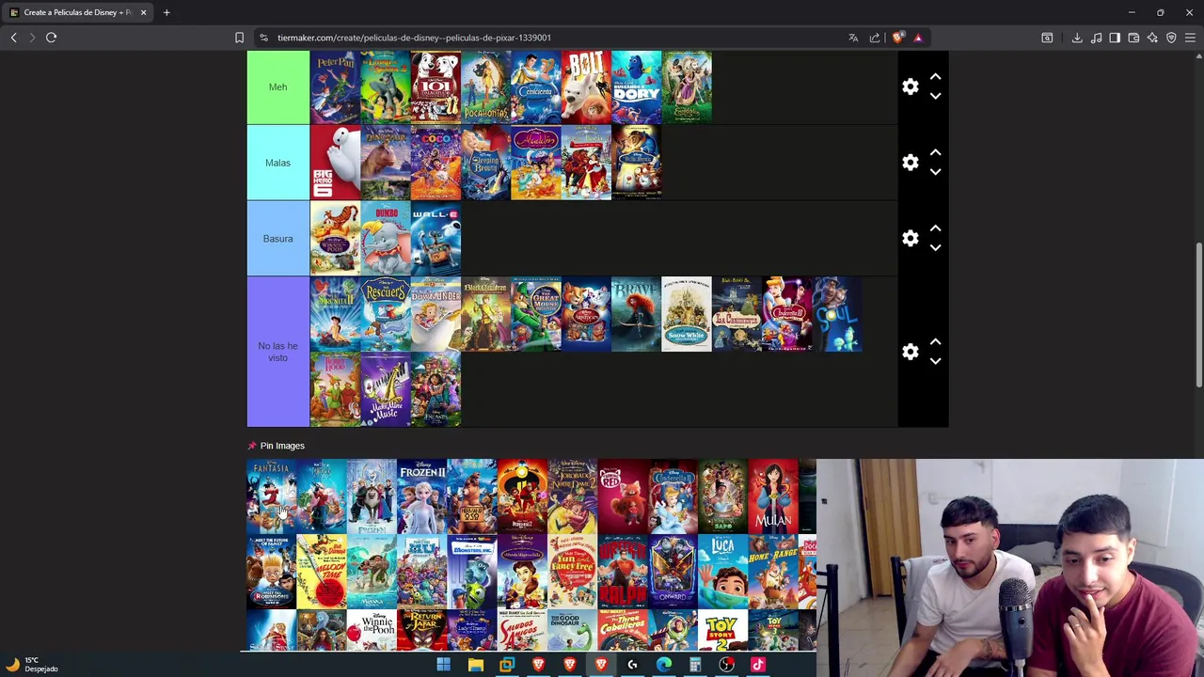Open settings gear for the Malas tier
Image resolution: width=1204 pixels, height=677 pixels.
pos(910,163)
